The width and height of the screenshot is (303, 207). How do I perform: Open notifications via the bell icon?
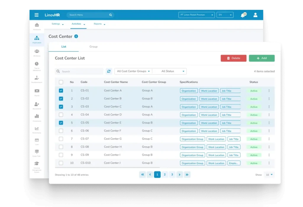[x=242, y=15]
